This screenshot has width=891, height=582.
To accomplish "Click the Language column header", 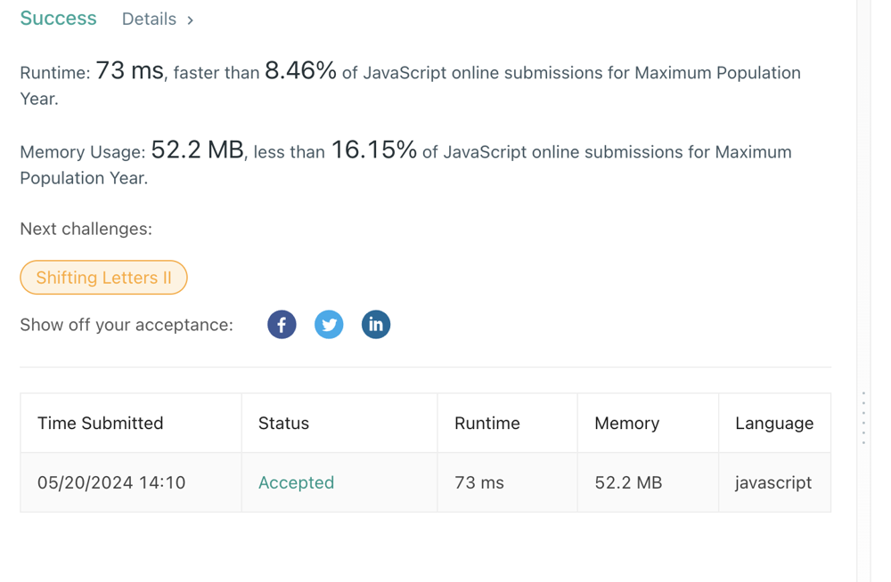I will click(x=774, y=423).
